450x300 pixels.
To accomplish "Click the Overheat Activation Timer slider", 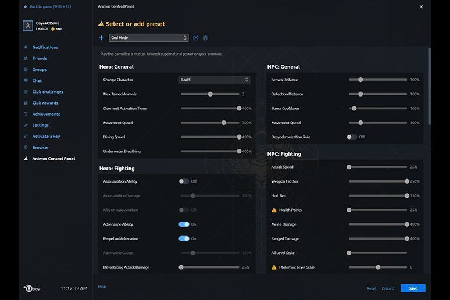I will coord(210,108).
